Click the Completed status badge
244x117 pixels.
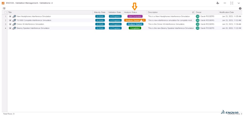135,28
